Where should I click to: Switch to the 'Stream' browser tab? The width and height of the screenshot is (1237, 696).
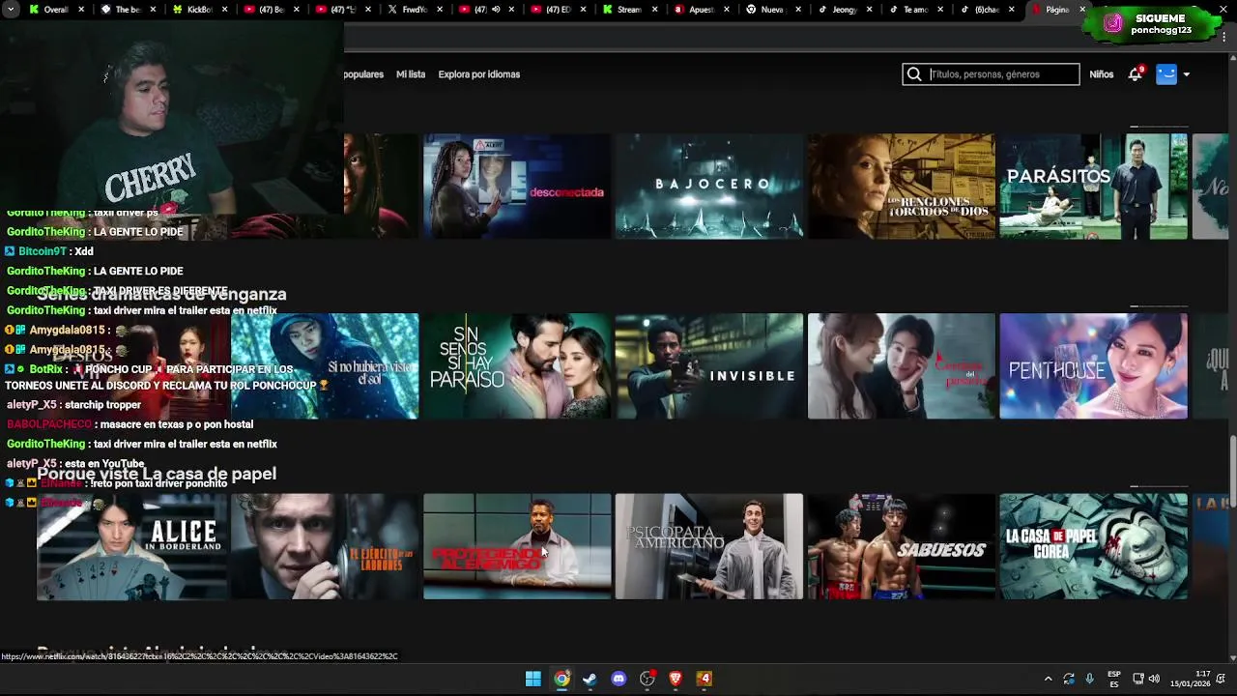628,10
